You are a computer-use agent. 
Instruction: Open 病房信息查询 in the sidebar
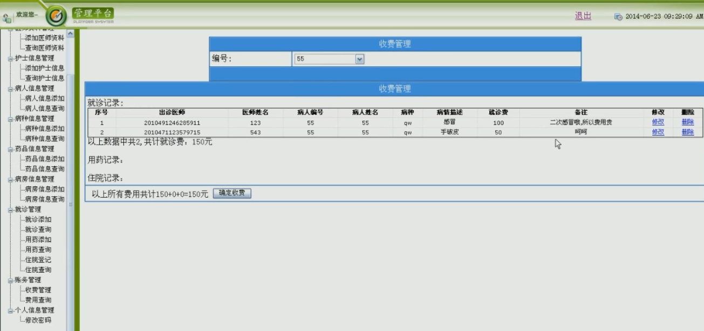(45, 199)
